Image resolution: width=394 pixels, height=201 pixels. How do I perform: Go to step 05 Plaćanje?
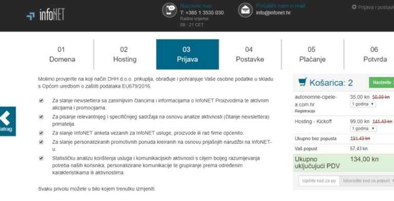(312, 54)
